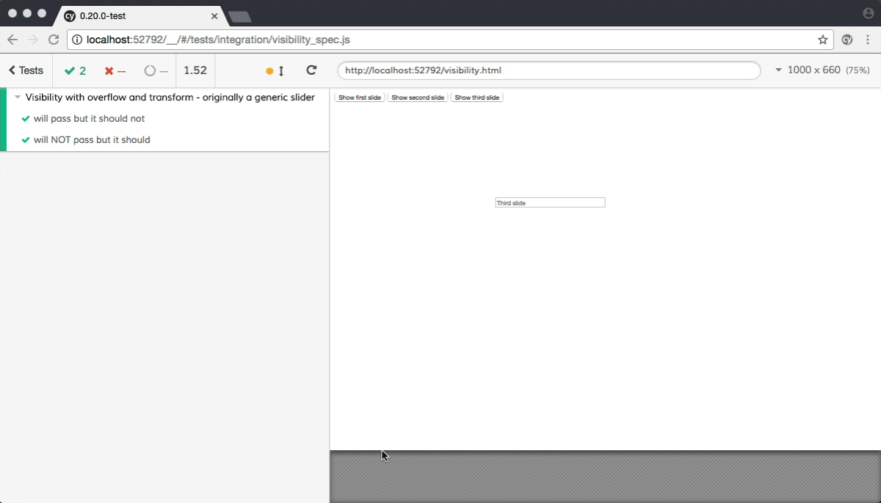Rerun all tests with the reload icon

(x=311, y=70)
